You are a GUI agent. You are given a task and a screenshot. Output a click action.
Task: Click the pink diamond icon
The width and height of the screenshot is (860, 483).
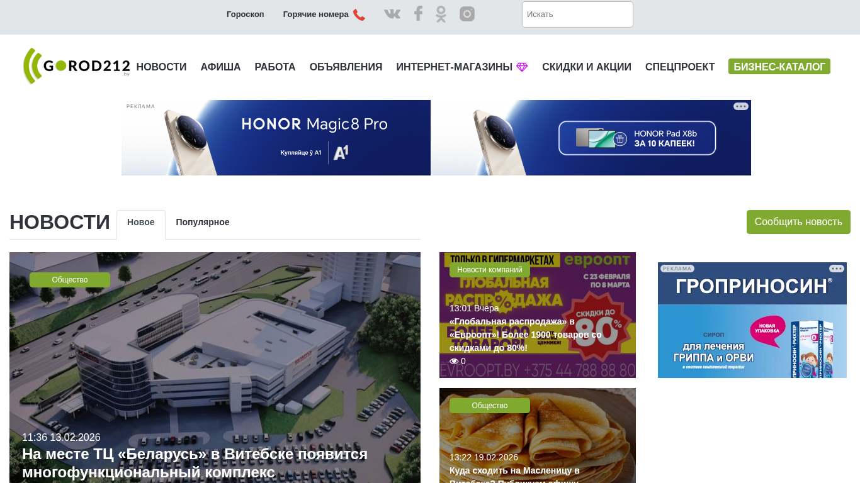point(522,67)
